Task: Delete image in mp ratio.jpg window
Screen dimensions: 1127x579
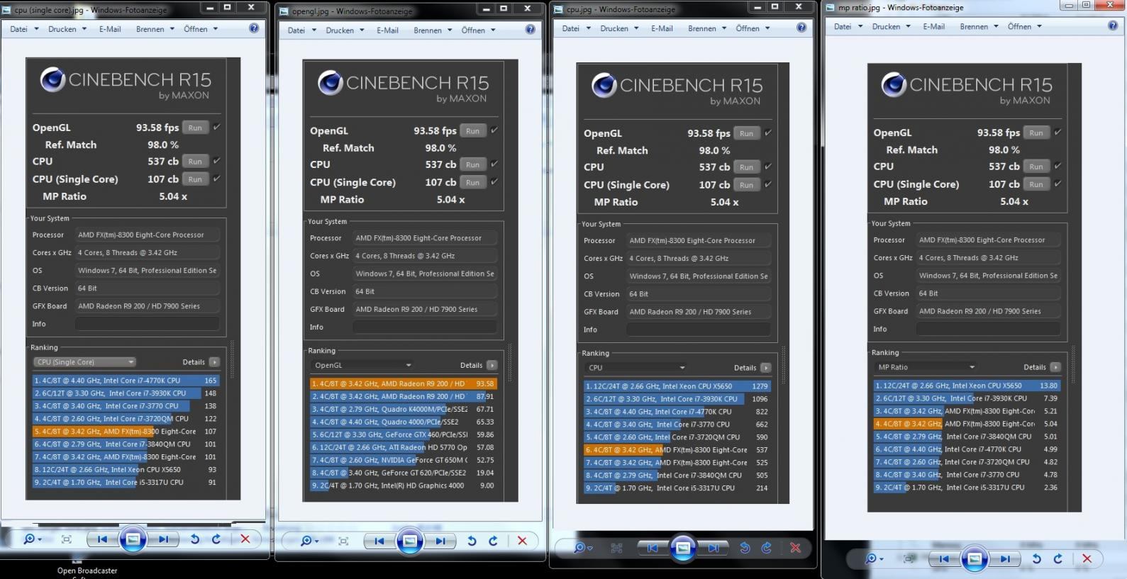Action: 1087,558
